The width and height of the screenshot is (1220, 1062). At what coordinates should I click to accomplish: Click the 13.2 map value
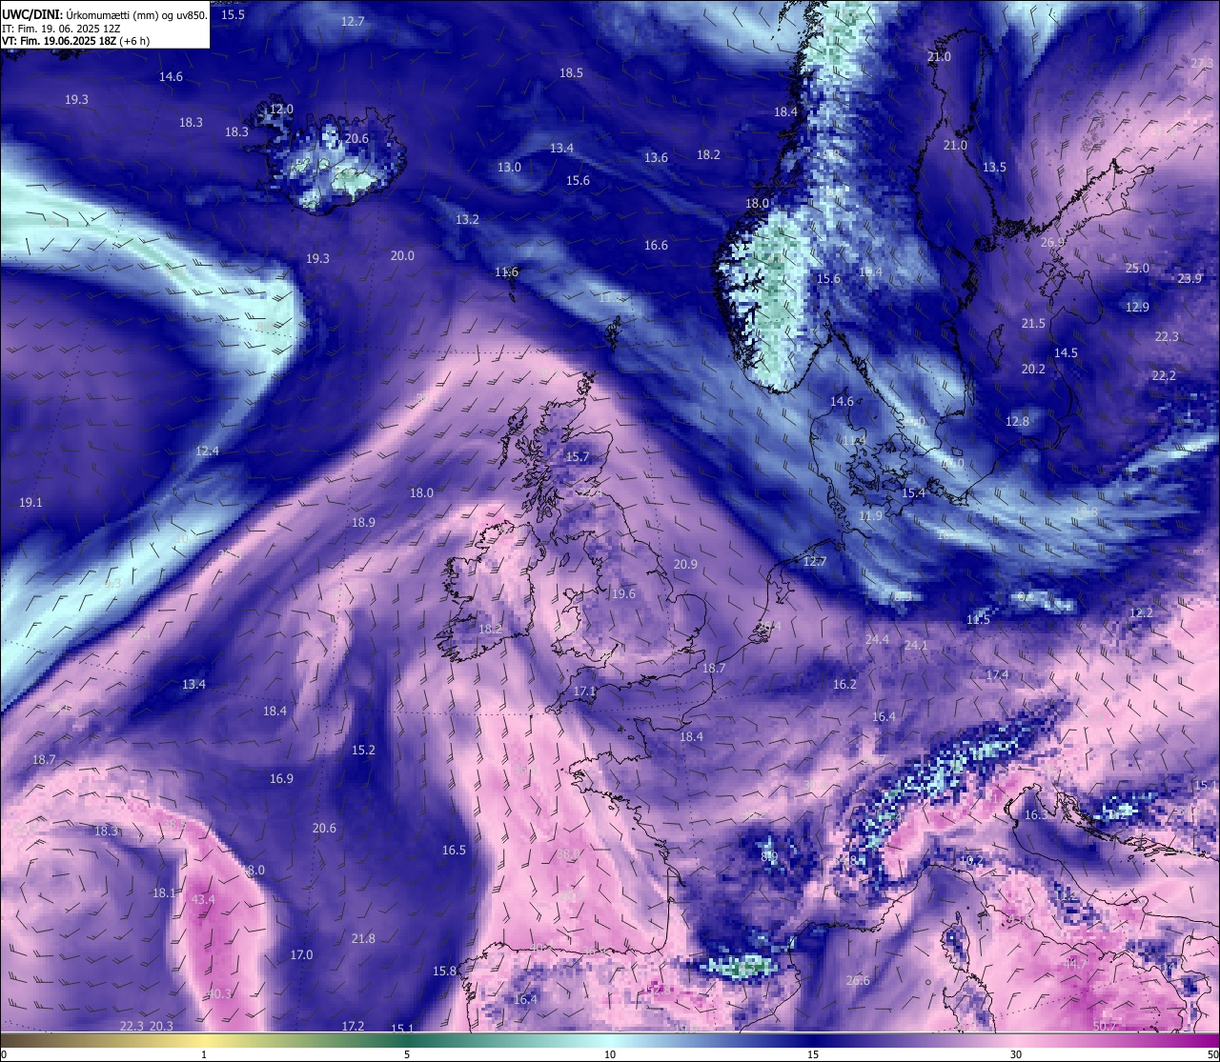[x=467, y=219]
